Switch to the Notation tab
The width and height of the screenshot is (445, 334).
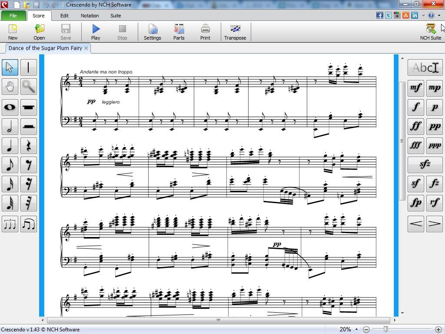click(90, 16)
